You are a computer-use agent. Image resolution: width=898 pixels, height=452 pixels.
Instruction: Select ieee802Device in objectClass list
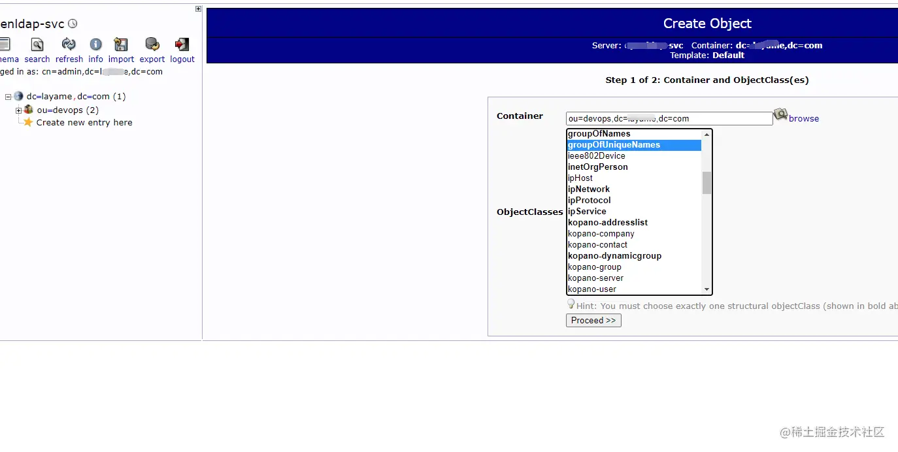tap(634, 156)
